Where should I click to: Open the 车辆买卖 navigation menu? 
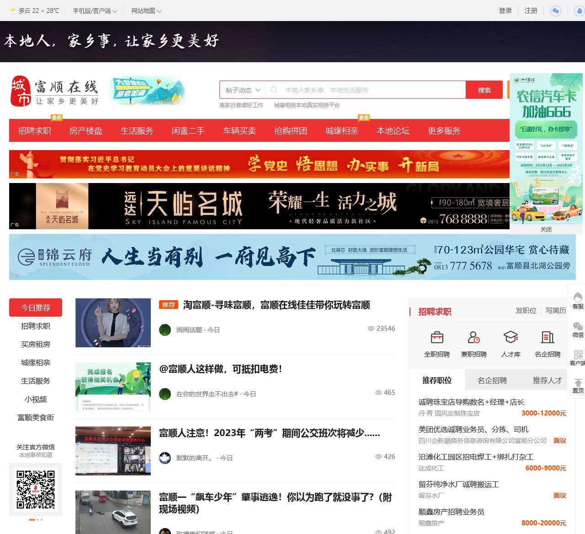(x=239, y=130)
